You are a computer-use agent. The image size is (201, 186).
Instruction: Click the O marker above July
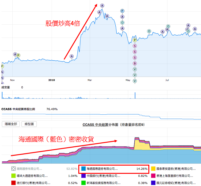[x=168, y=27]
